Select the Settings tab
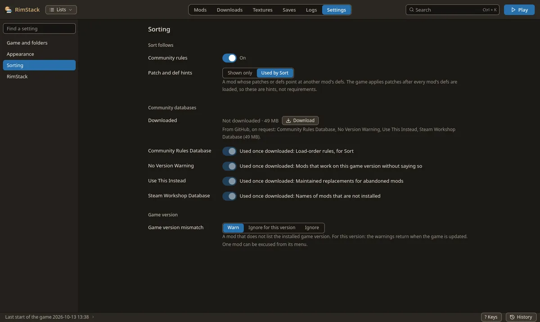The width and height of the screenshot is (540, 322). (337, 10)
